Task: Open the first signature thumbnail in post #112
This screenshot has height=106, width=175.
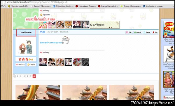Action: coord(43,62)
